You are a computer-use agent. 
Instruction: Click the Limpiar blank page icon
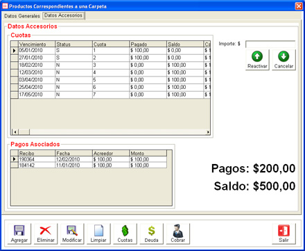click(x=98, y=231)
